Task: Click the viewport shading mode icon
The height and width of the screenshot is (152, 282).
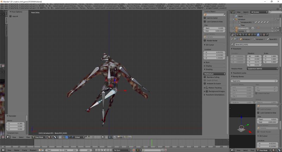Action: [50, 137]
